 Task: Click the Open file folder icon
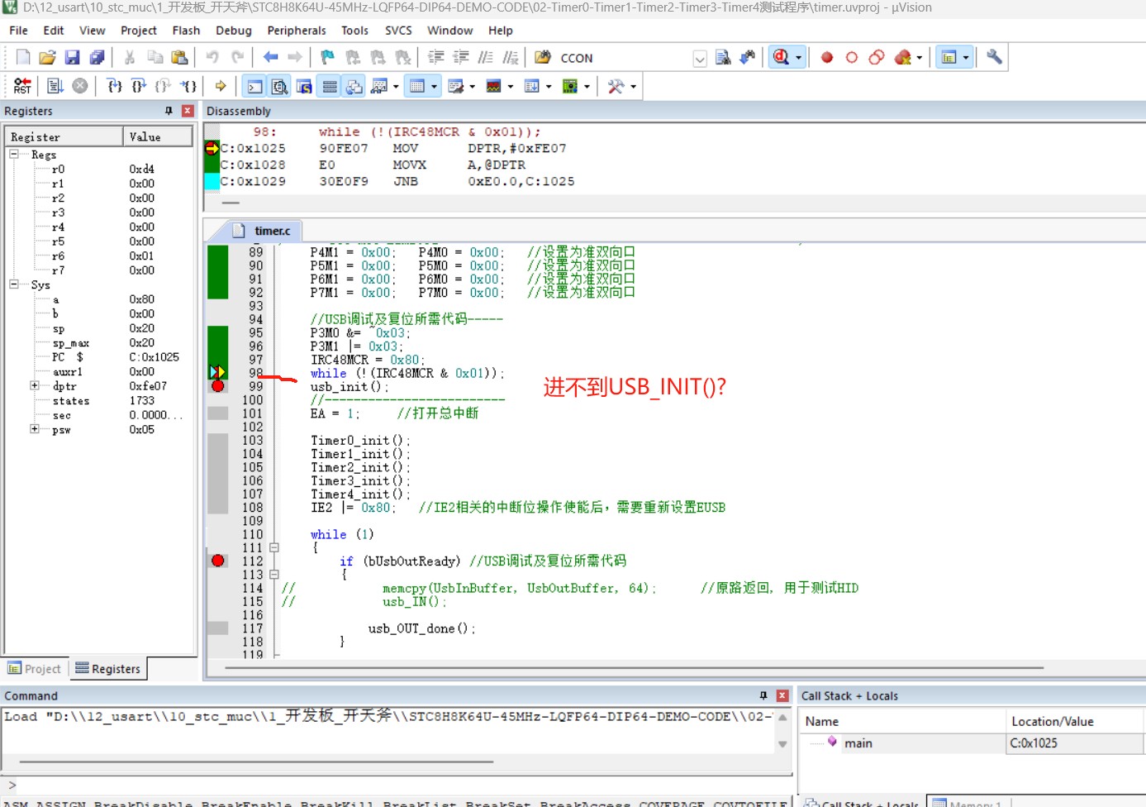coord(47,57)
